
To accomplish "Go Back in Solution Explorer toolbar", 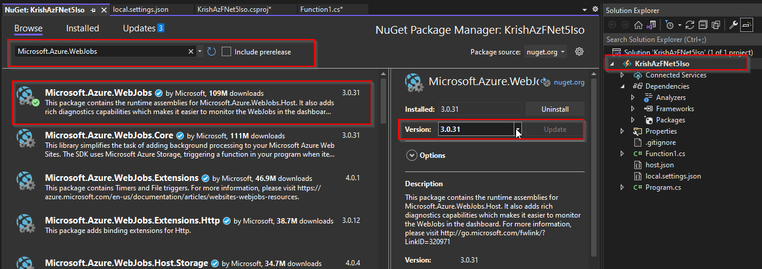I will pyautogui.click(x=612, y=25).
